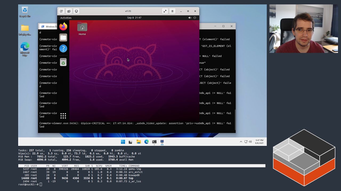
Task: Open Firefox from the Ubuntu dock
Action: (x=63, y=27)
